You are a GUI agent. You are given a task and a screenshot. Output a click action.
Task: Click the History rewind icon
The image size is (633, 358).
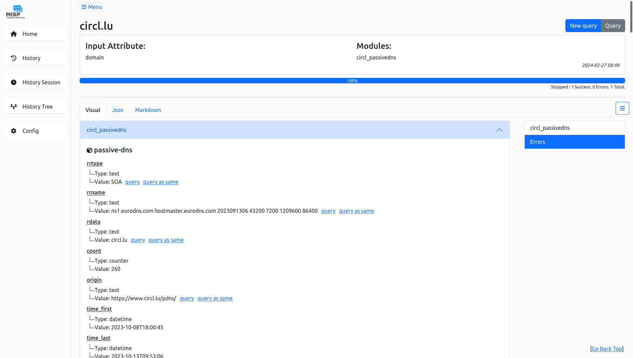tap(14, 58)
